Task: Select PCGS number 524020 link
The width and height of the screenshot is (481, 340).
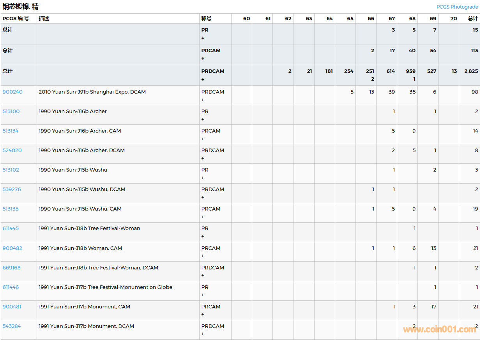Action: point(12,151)
